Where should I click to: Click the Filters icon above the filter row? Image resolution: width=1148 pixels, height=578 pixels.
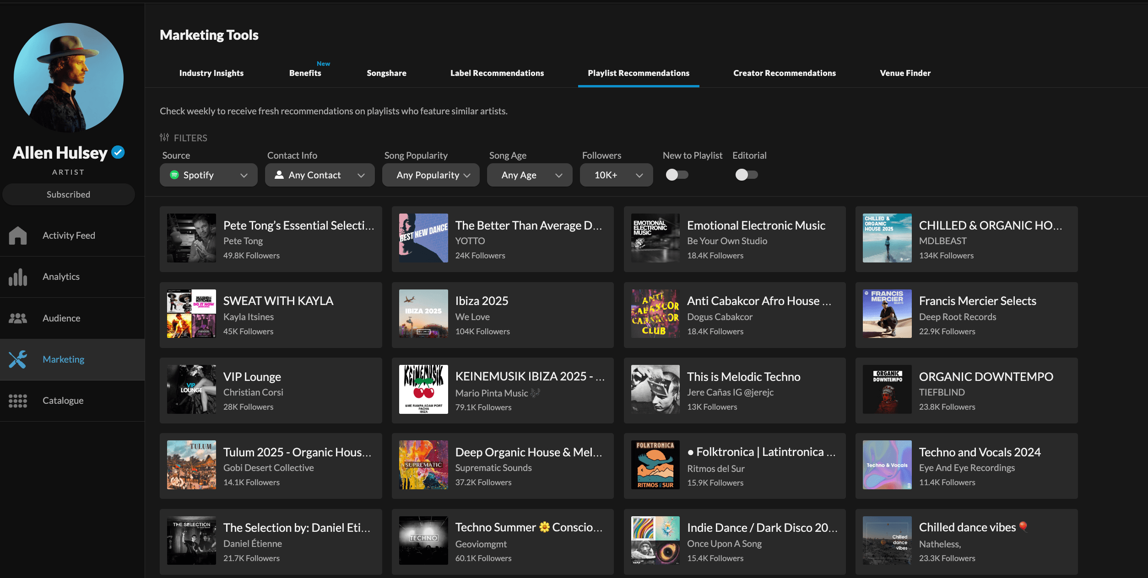(x=164, y=137)
